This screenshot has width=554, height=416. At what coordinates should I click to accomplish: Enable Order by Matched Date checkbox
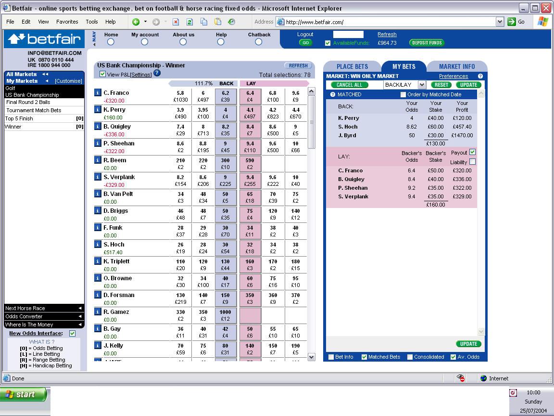403,95
